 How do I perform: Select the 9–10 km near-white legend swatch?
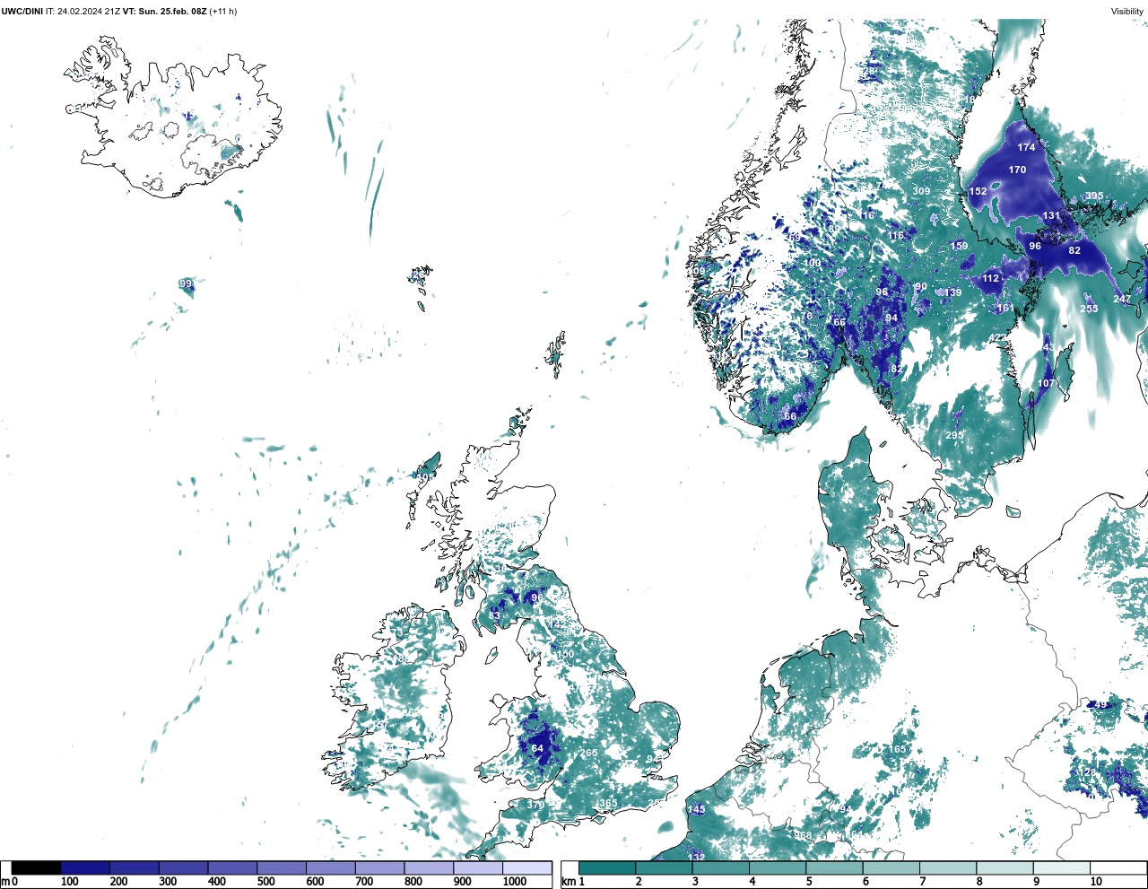pyautogui.click(x=1062, y=868)
